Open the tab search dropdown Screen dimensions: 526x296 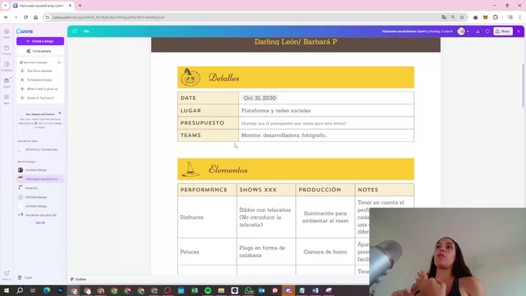coord(5,6)
